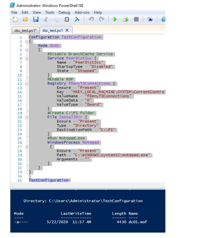Collapse the WindowsProcess block at line 27
The image size is (200, 238).
coord(27,147)
